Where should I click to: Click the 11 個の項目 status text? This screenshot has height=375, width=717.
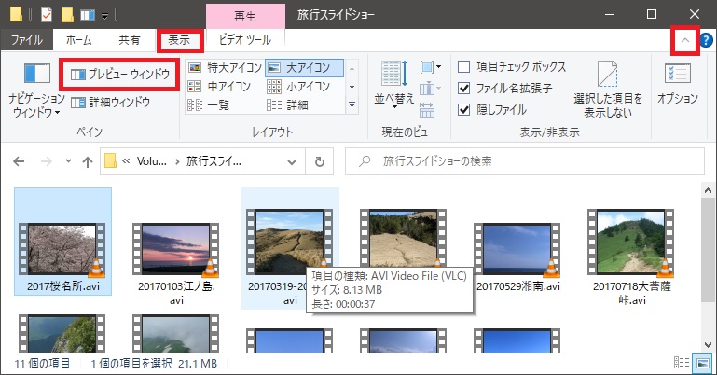[x=42, y=364]
